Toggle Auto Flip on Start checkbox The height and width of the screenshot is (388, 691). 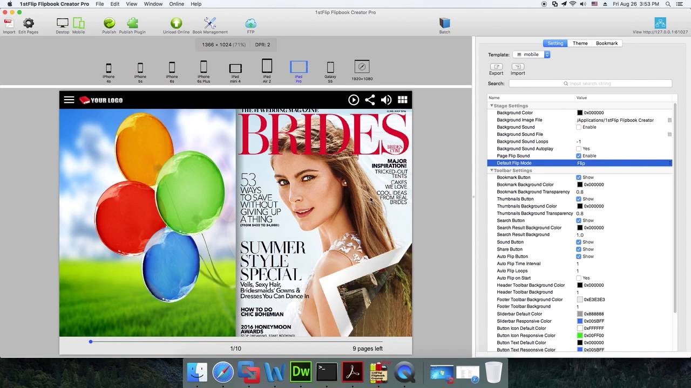click(579, 278)
